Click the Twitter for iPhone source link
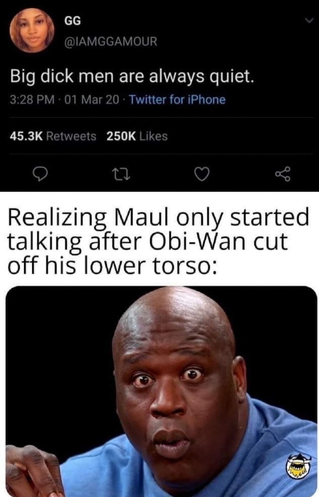This screenshot has height=497, width=319. 177,100
